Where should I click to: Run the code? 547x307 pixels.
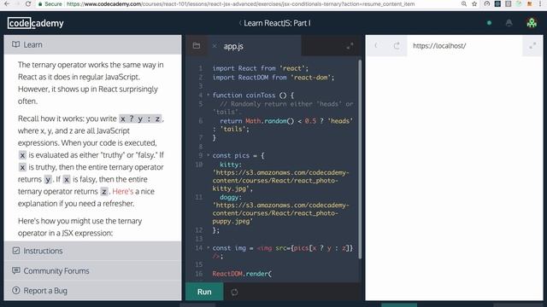coord(204,292)
